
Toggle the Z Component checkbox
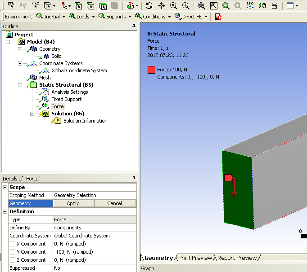coord(13,260)
